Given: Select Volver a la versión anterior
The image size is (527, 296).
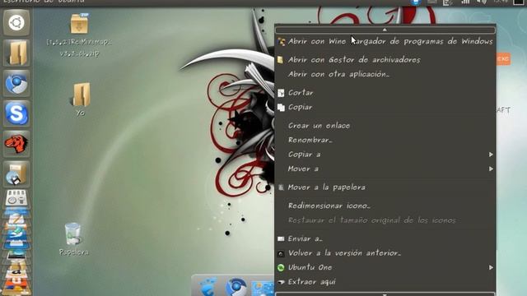Looking at the screenshot, I should pyautogui.click(x=385, y=253).
